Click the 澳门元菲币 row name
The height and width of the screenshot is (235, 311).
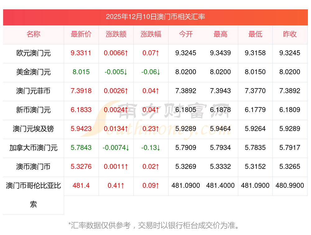click(x=33, y=91)
